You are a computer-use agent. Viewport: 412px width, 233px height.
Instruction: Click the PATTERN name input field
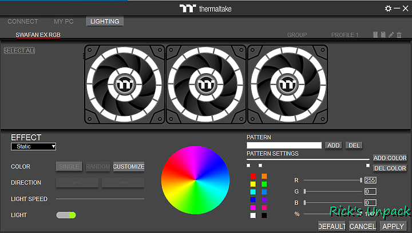click(x=284, y=146)
